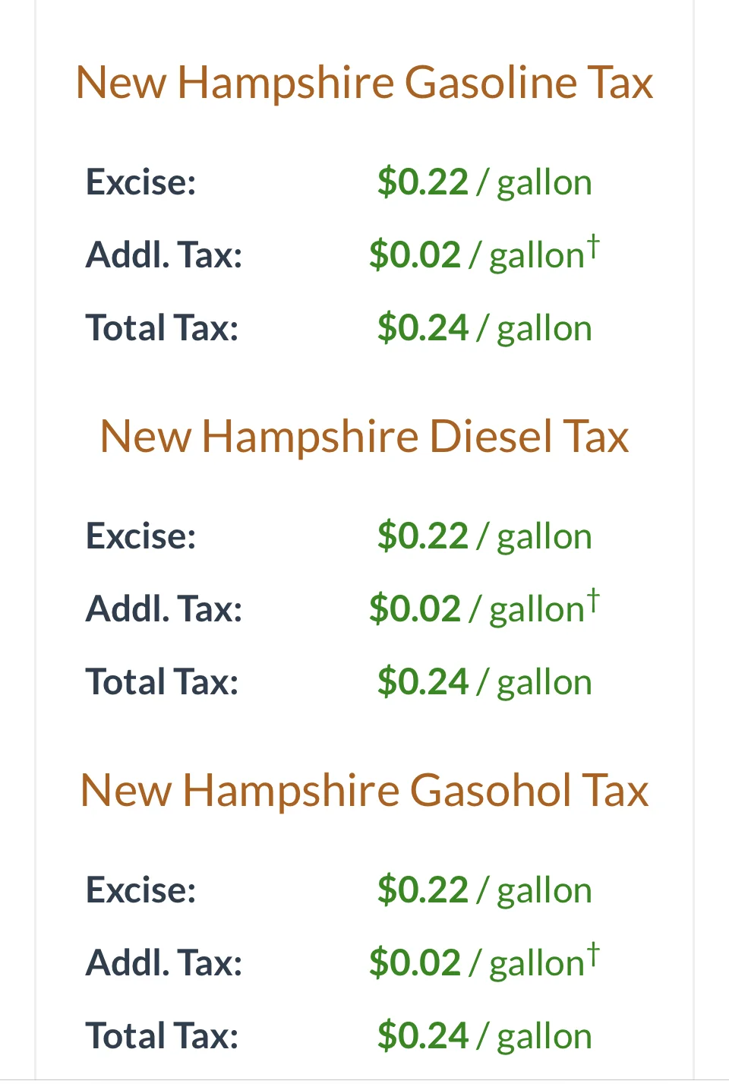Click the gasohol Addl. Tax label
Screen dimensions: 729x1084
(164, 963)
